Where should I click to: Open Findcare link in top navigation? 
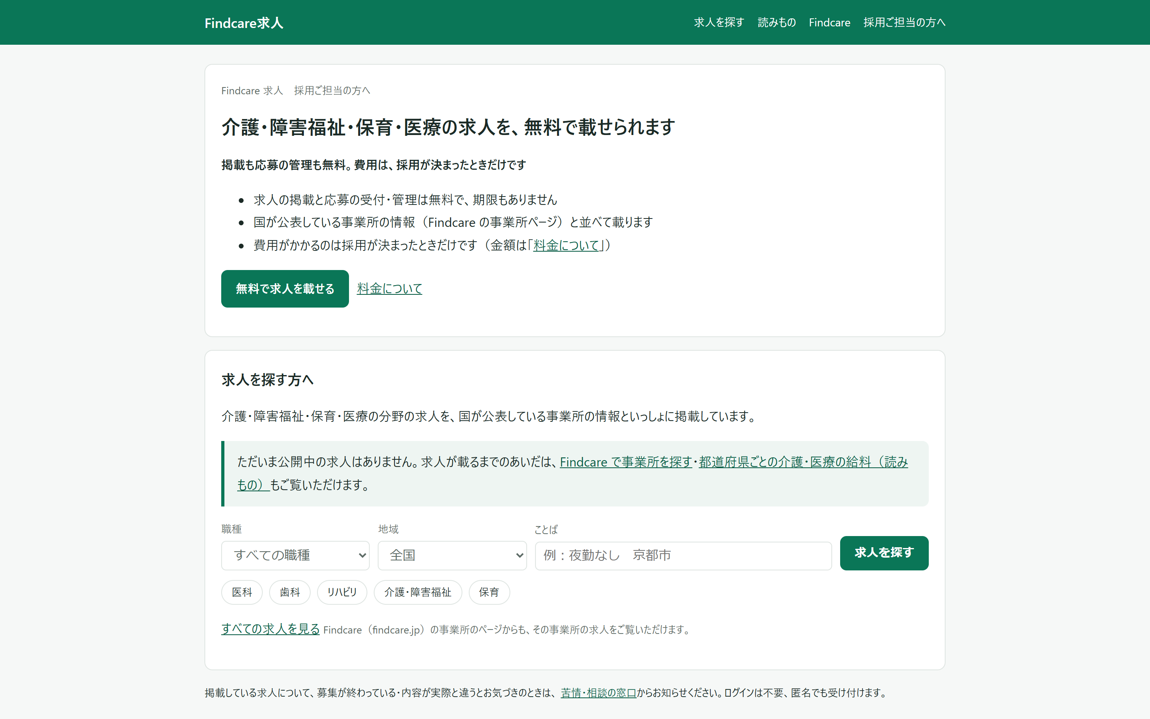(829, 22)
